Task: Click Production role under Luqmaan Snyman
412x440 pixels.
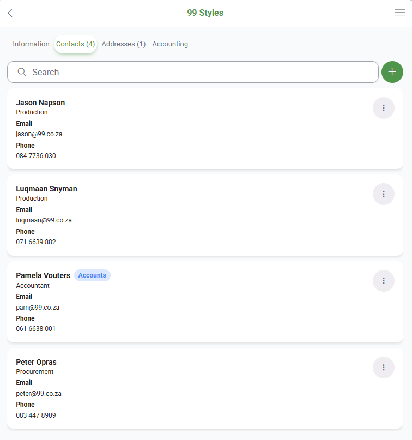Action: (x=32, y=198)
